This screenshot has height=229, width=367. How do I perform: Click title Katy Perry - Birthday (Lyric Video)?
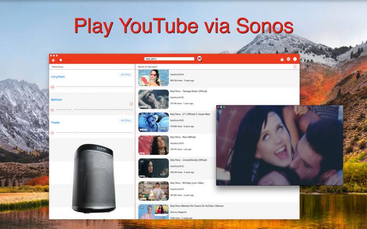pyautogui.click(x=187, y=183)
